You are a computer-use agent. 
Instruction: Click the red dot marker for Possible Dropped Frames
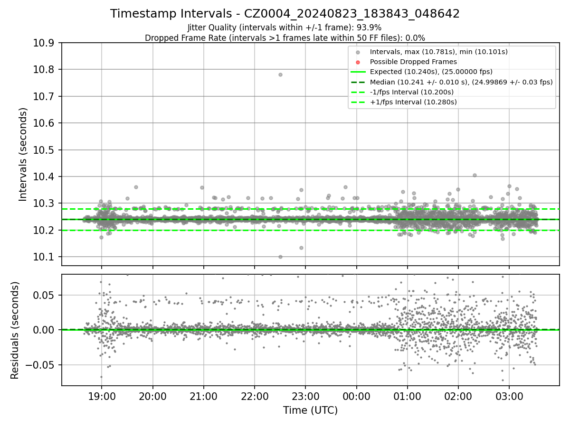point(358,62)
